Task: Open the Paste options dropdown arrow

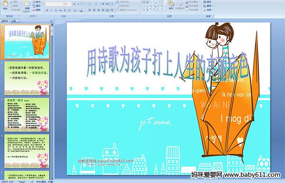Action: point(5,11)
